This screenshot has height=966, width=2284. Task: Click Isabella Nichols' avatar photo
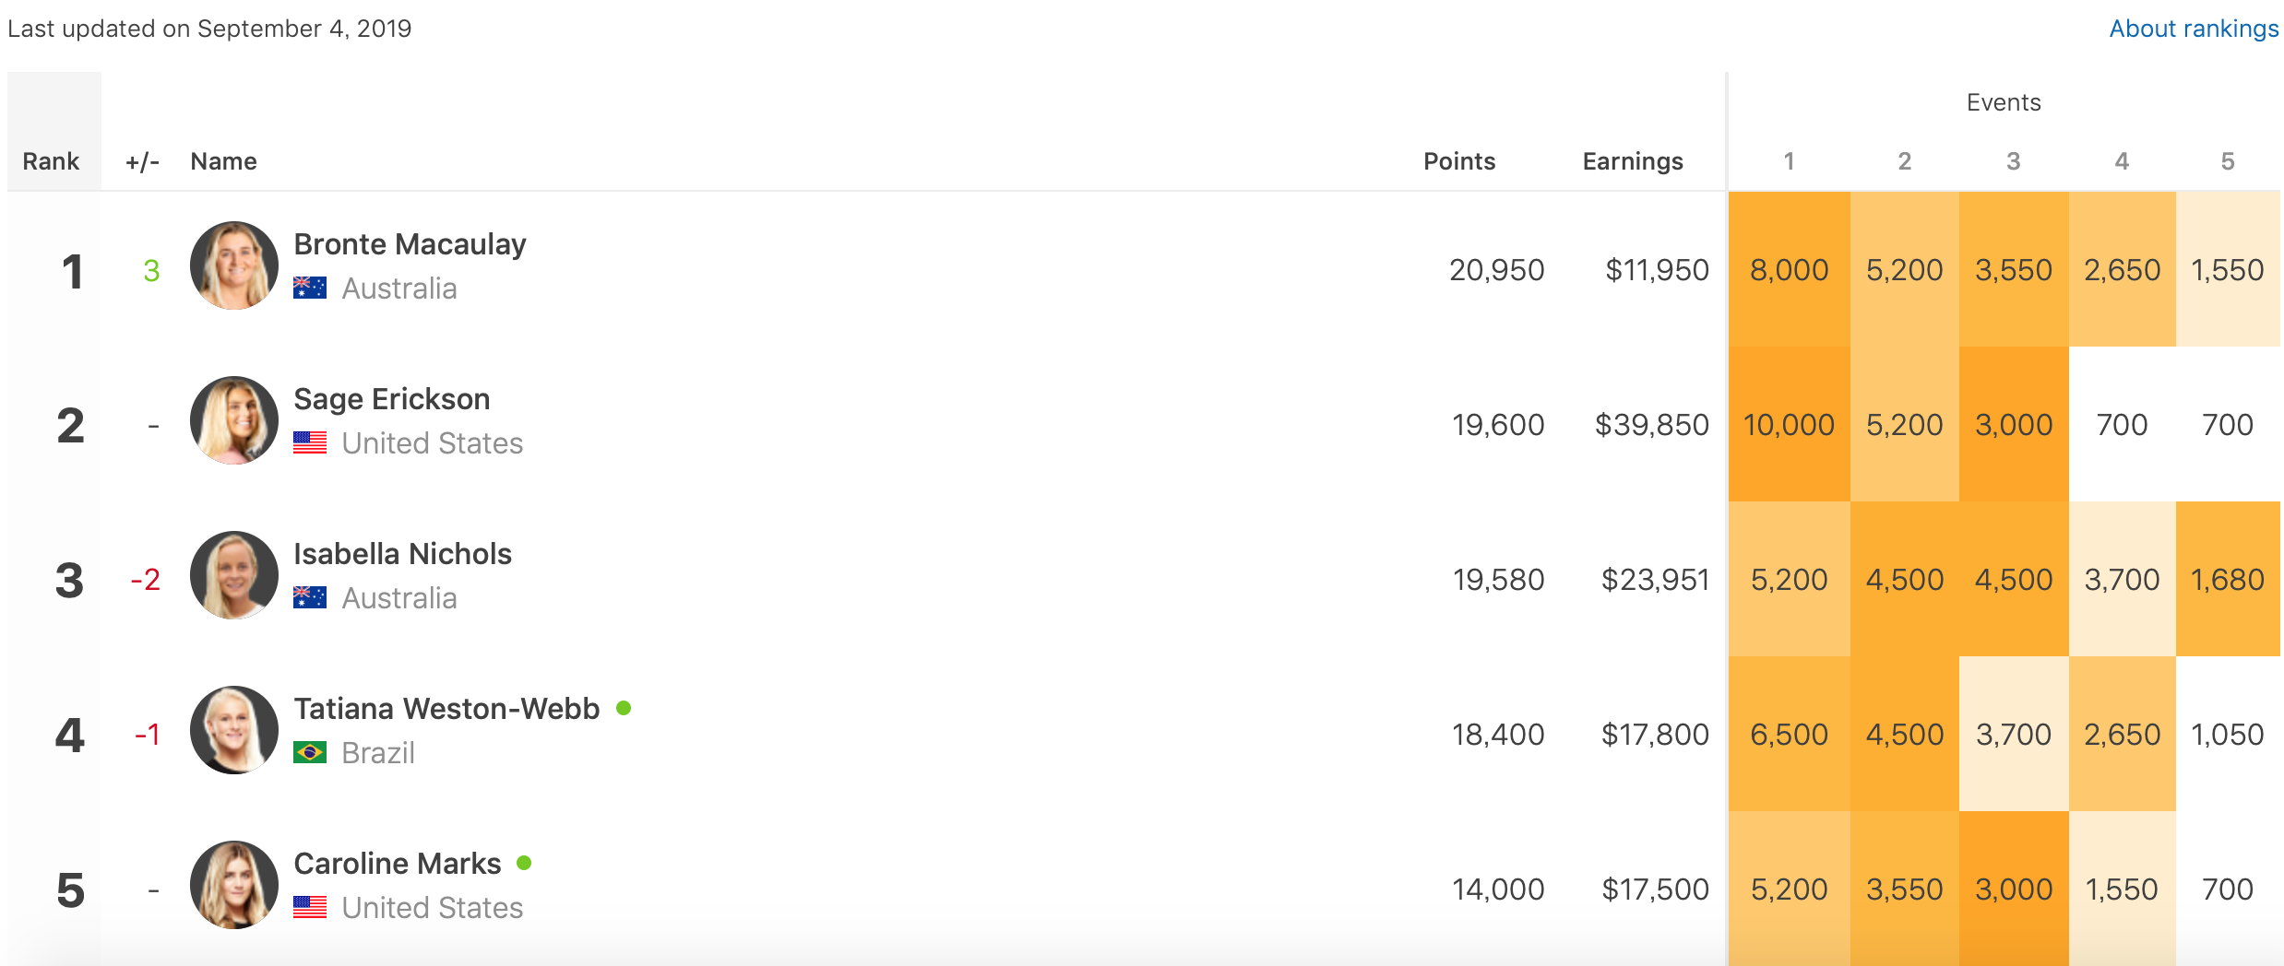pos(234,575)
